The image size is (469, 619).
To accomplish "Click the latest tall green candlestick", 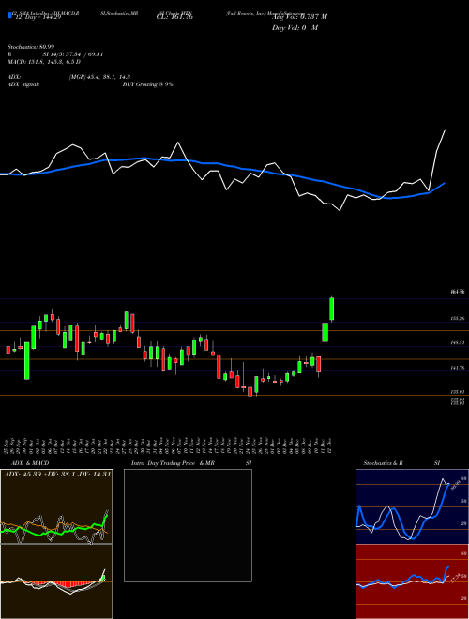I will (x=332, y=309).
